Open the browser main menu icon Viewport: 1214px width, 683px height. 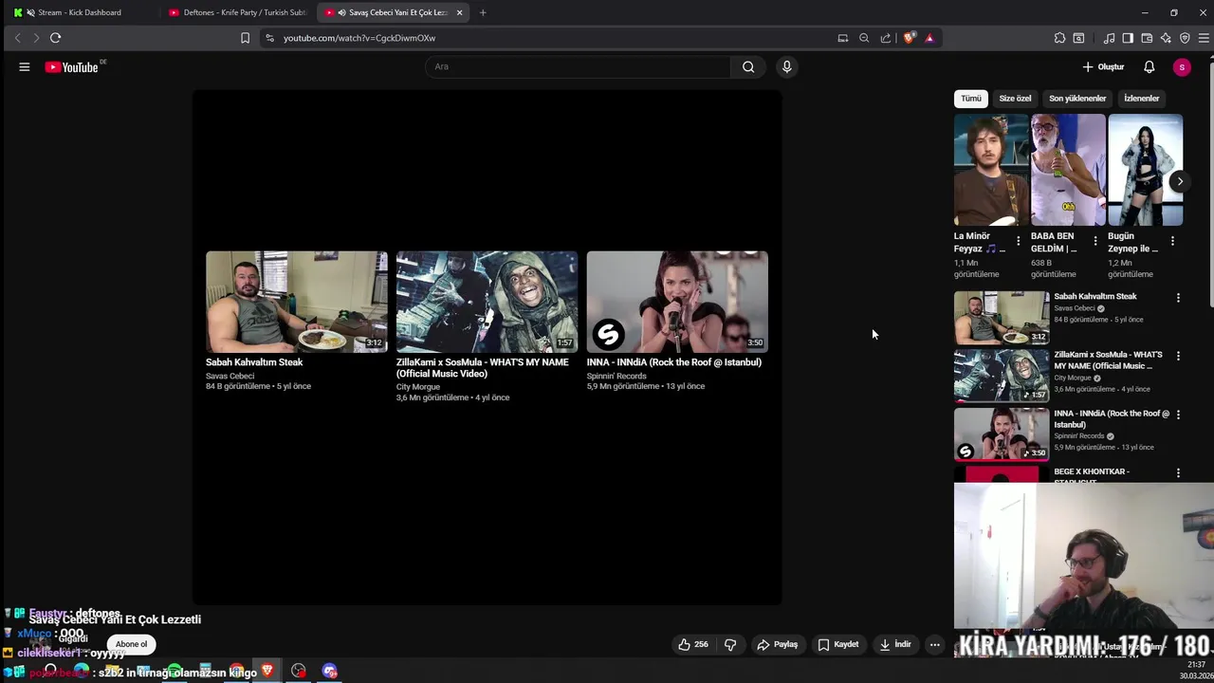(x=1205, y=38)
